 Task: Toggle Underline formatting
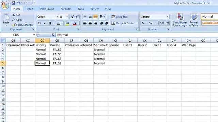pos(50,23)
